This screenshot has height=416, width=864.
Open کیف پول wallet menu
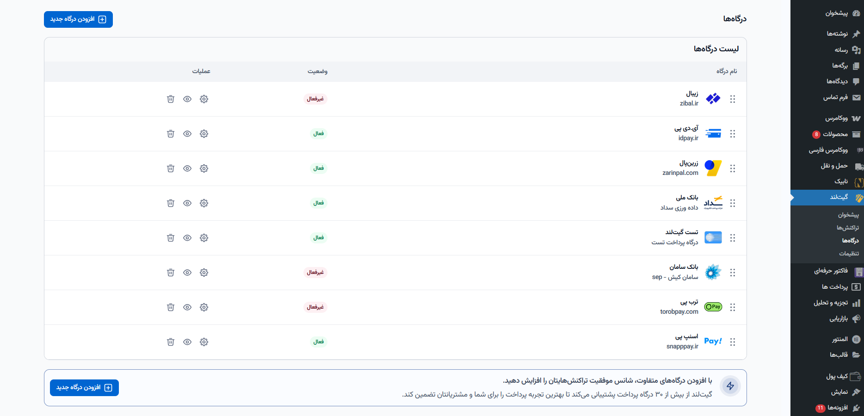[827, 377]
